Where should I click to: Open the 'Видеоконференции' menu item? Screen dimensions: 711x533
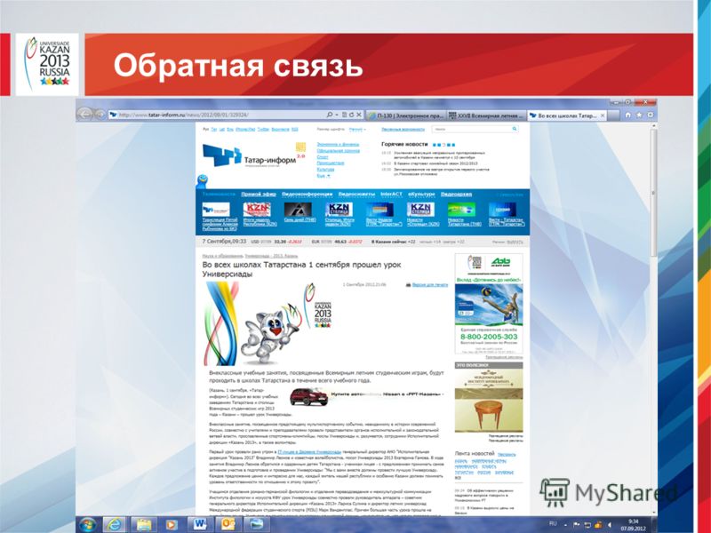(307, 194)
